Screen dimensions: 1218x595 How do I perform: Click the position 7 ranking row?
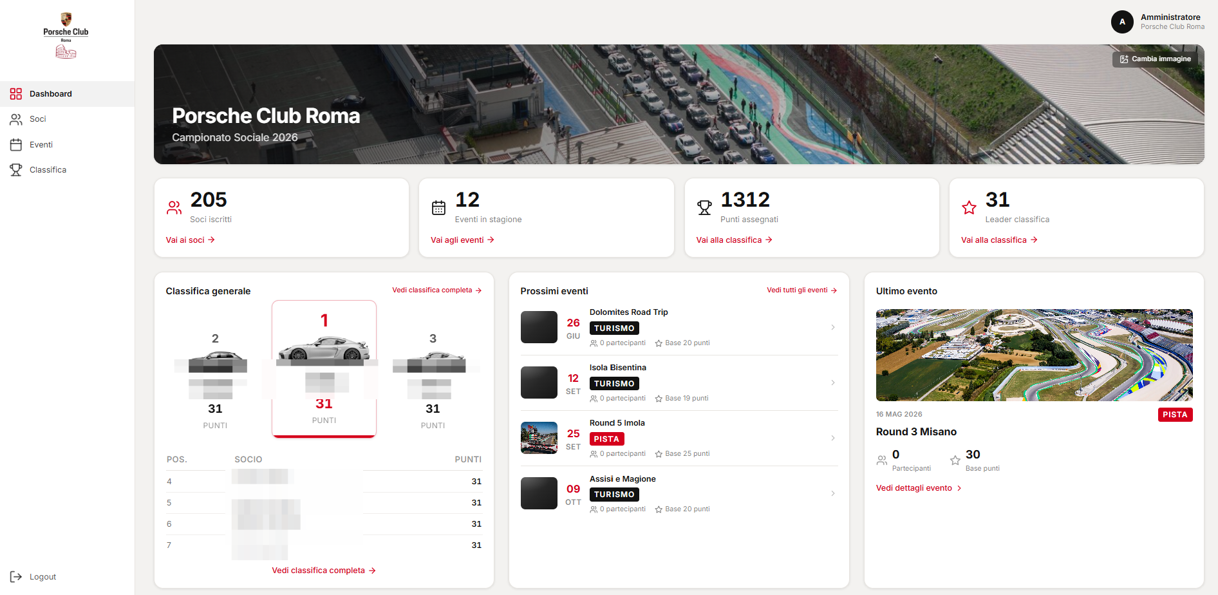pos(324,545)
